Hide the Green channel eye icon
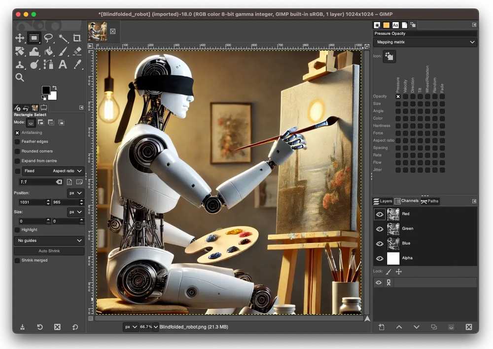This screenshot has height=349, width=493. click(380, 229)
